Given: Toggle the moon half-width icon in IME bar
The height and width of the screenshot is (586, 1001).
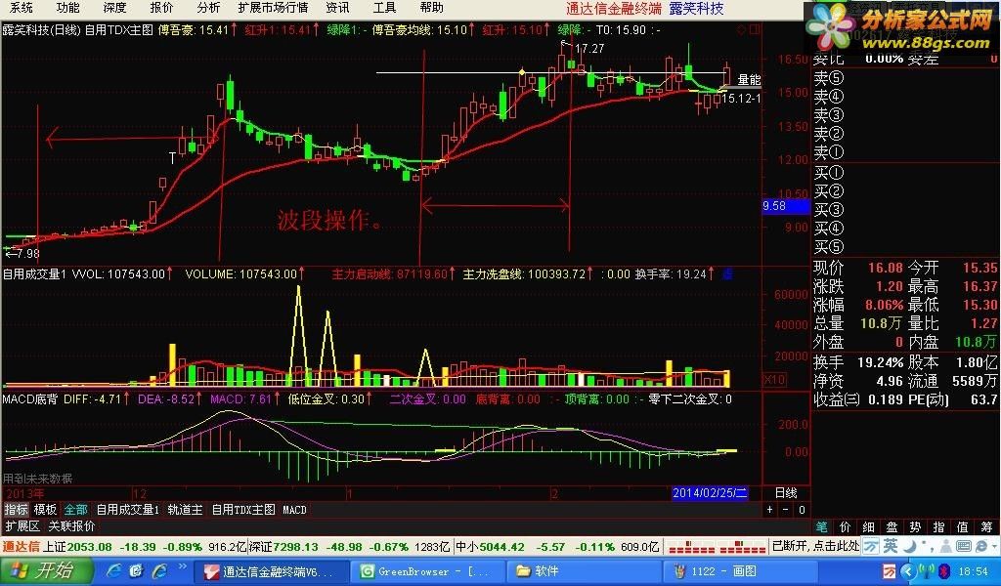Looking at the screenshot, I should pyautogui.click(x=910, y=547).
